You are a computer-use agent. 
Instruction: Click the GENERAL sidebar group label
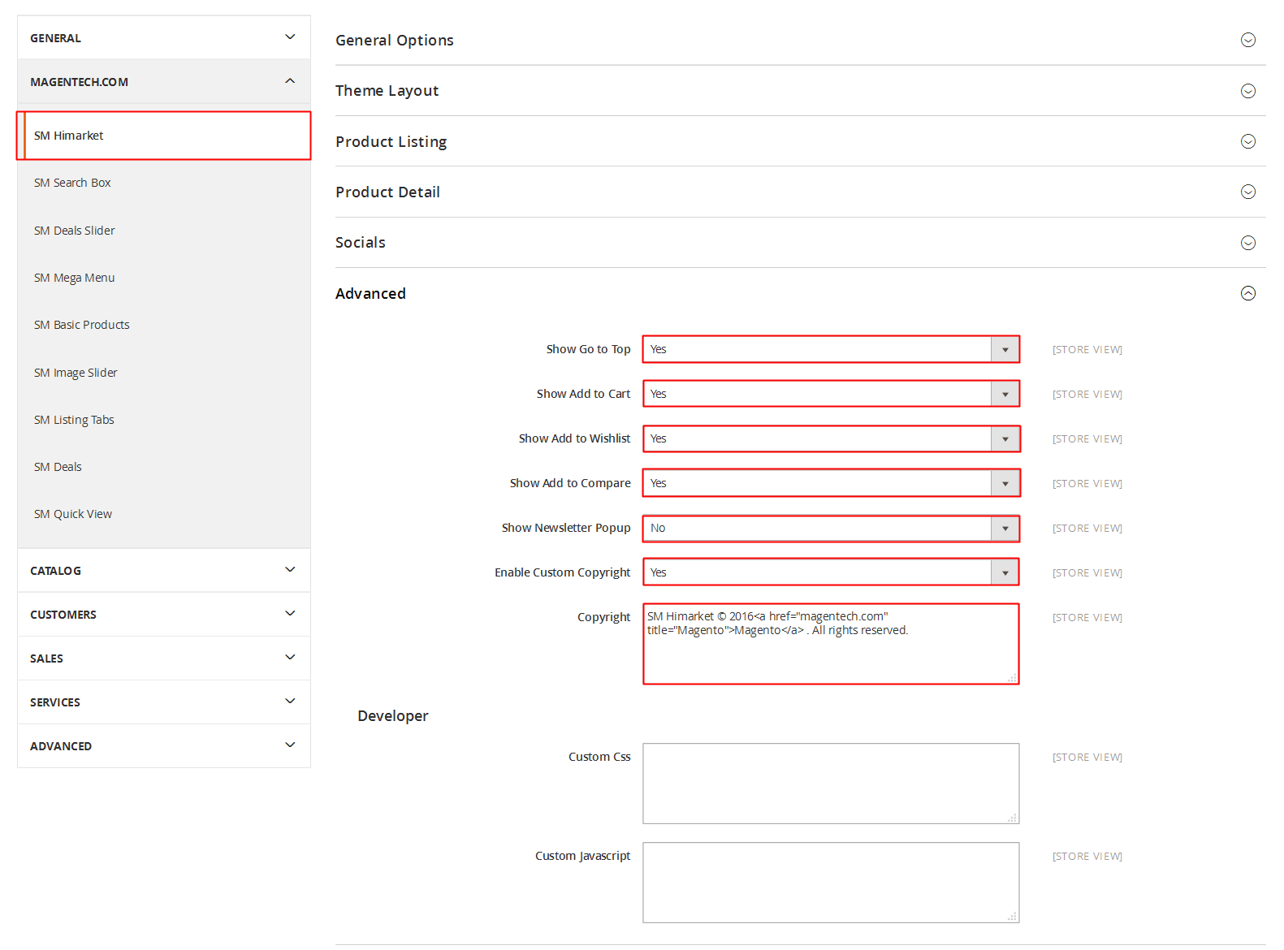[55, 38]
